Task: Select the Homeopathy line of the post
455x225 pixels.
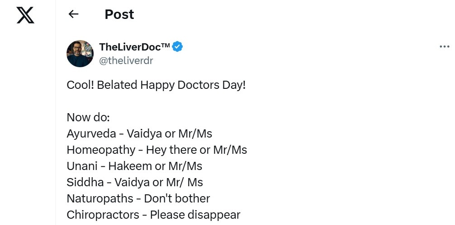Action: 156,150
